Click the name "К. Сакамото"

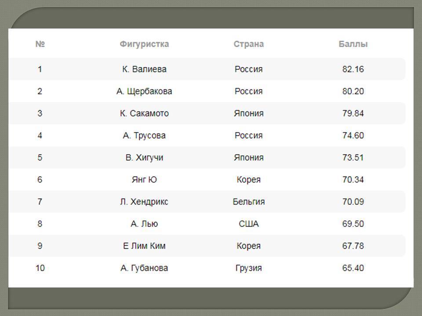pos(144,113)
